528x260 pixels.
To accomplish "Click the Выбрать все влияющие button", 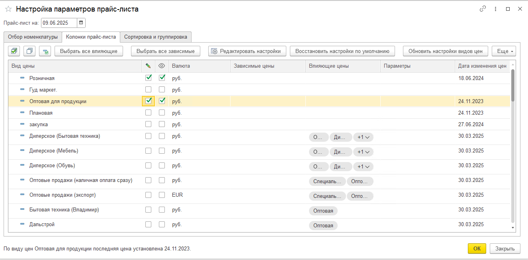I will pos(89,51).
